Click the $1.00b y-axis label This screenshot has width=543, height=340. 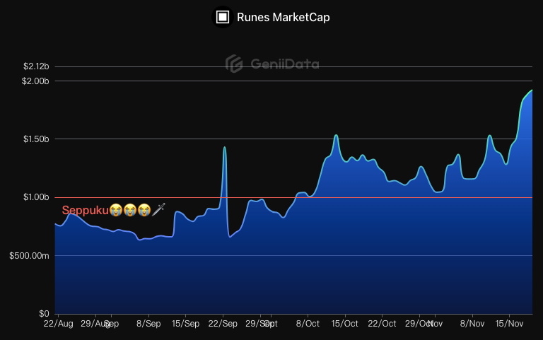coord(36,197)
